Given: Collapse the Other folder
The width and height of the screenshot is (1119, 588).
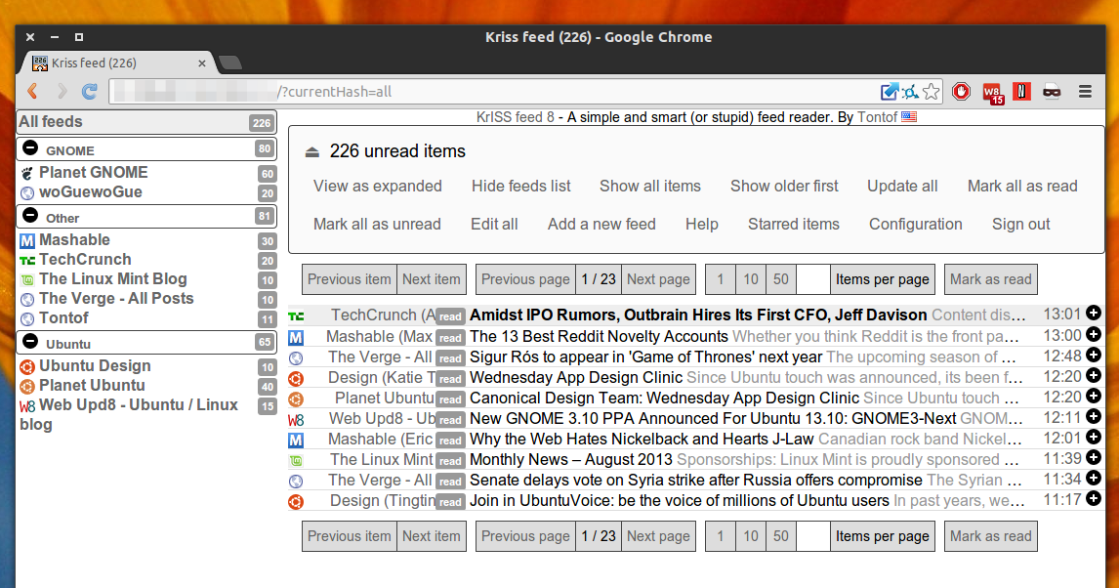Looking at the screenshot, I should pos(30,216).
